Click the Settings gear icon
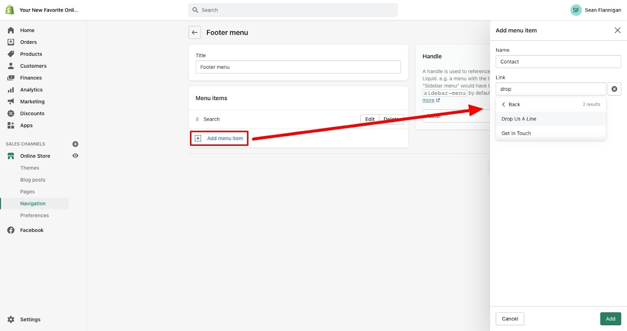Viewport: 627px width, 331px height. pos(11,319)
